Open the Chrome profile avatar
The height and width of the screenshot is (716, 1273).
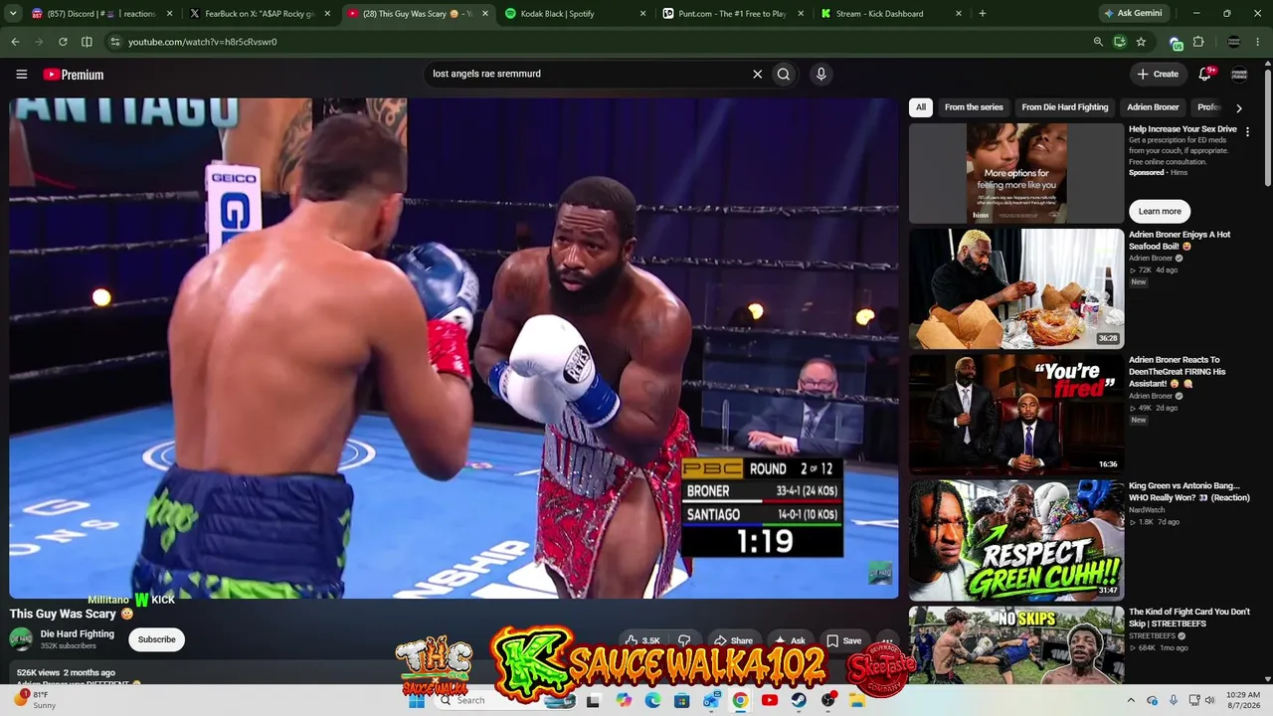tap(1234, 42)
